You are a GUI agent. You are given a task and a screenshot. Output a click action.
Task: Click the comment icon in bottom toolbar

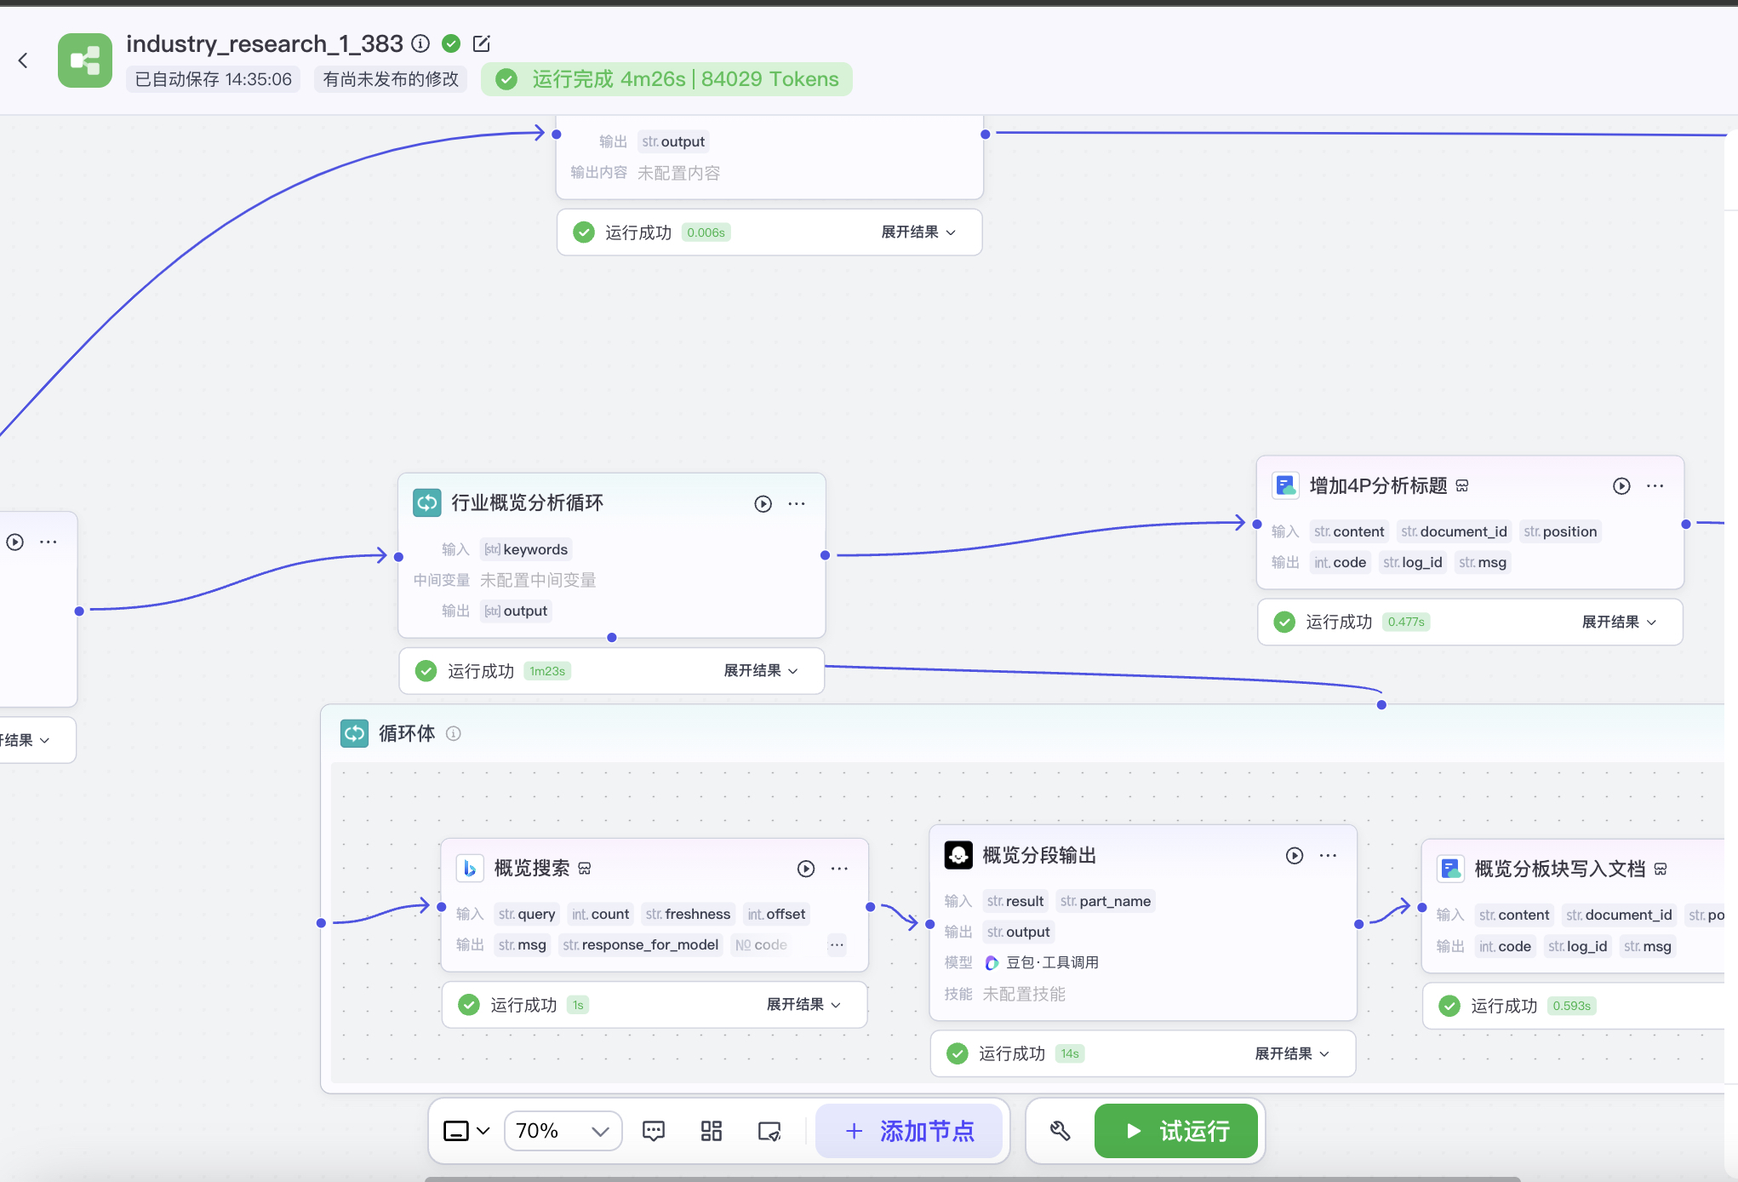pyautogui.click(x=654, y=1131)
